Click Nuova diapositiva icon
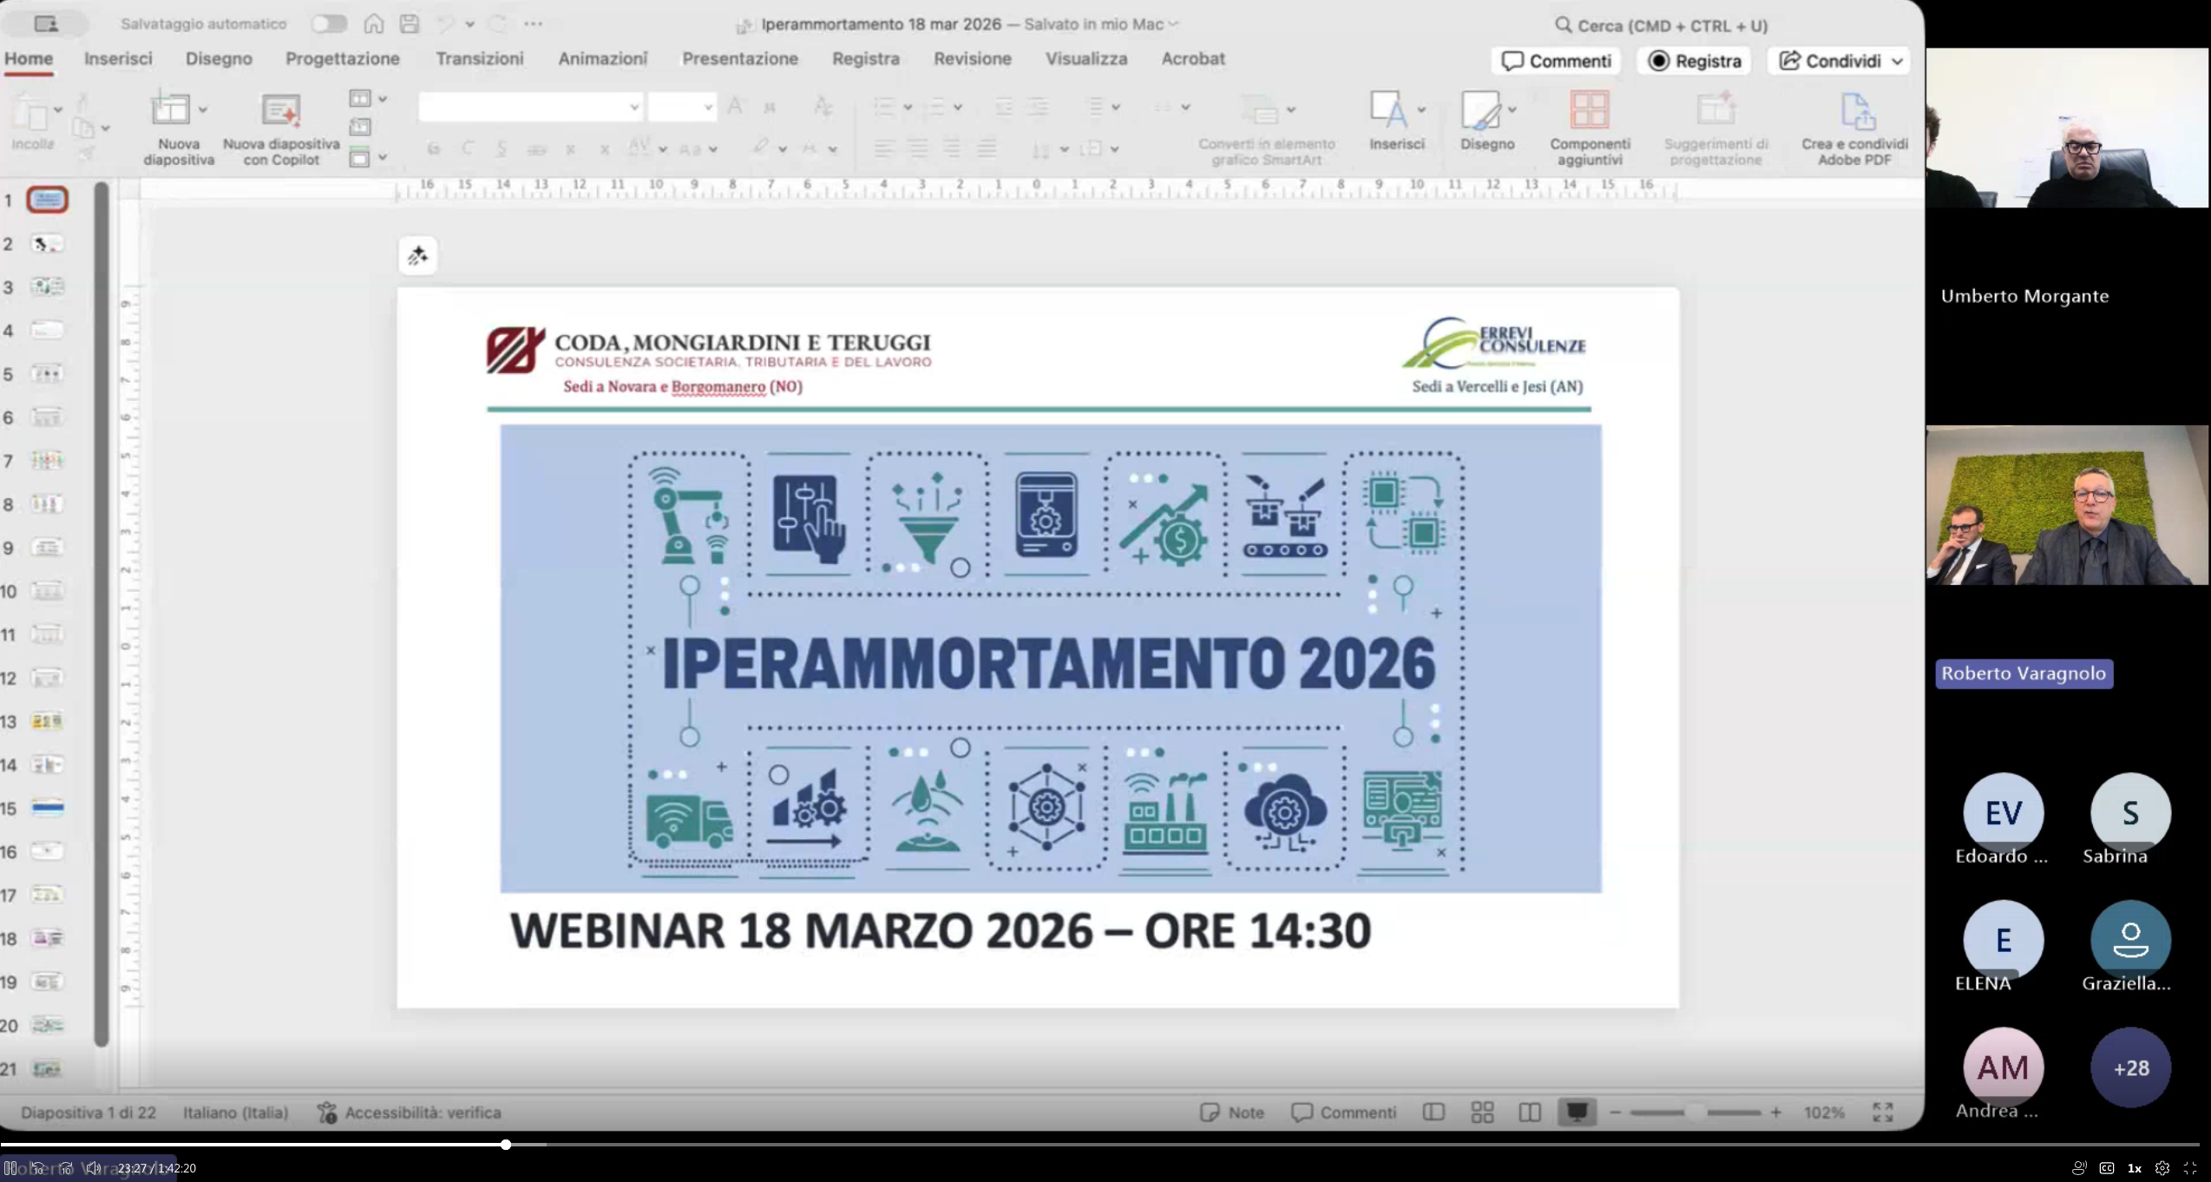Screen dimensions: 2211x1182 [170, 109]
